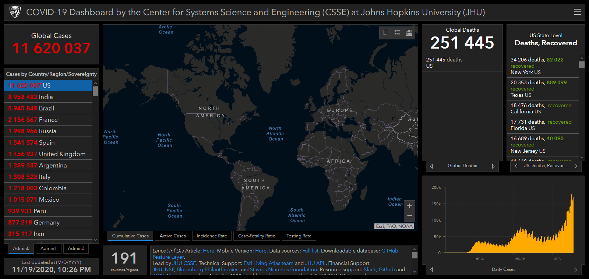Zoom in on the map with plus
Screen dimensions: 589x279
pos(409,206)
